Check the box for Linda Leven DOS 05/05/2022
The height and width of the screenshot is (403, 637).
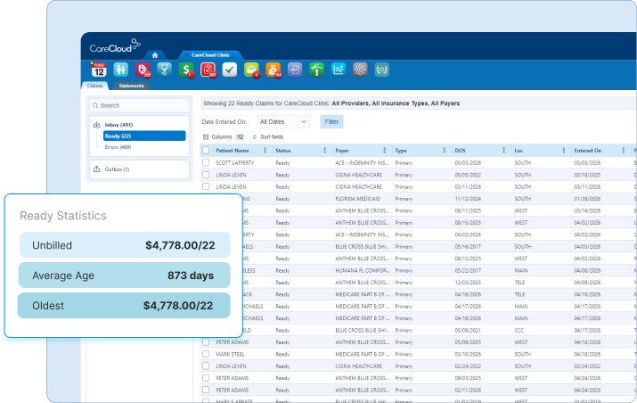206,175
